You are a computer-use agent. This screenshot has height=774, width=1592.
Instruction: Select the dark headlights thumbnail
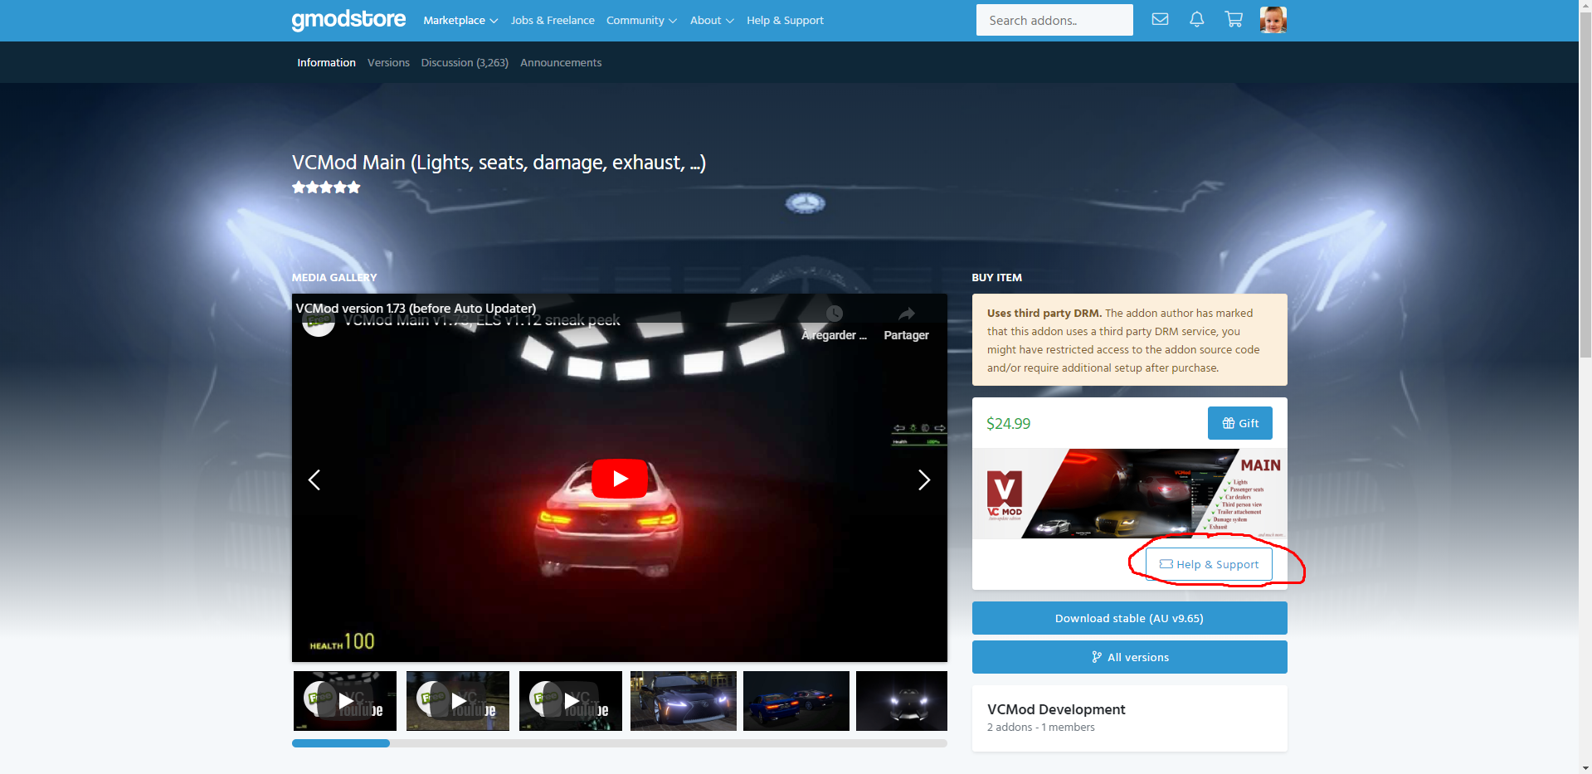coord(902,701)
